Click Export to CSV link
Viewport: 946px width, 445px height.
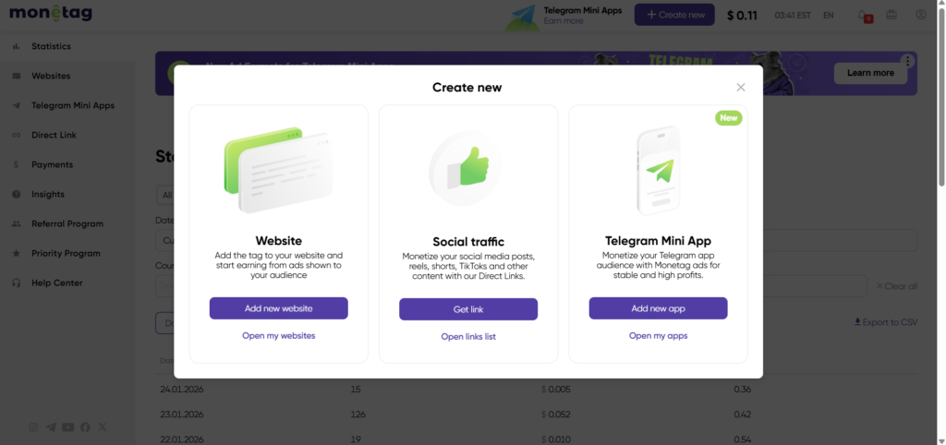[886, 322]
